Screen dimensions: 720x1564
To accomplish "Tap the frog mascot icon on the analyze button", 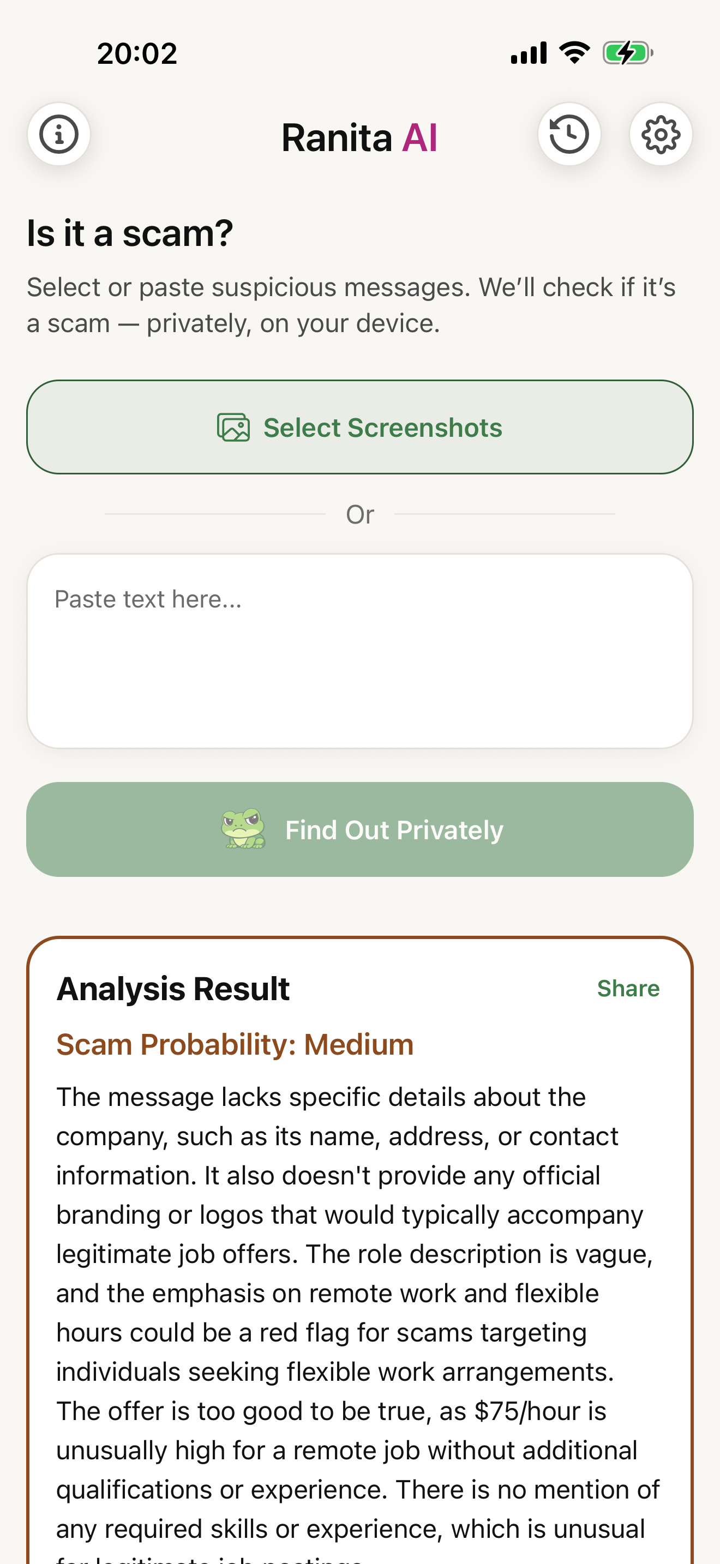I will 242,829.
